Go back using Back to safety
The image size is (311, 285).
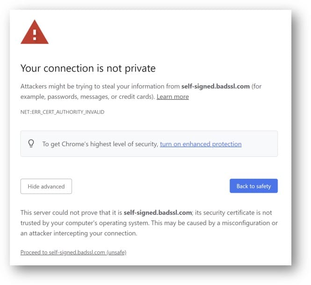253,186
